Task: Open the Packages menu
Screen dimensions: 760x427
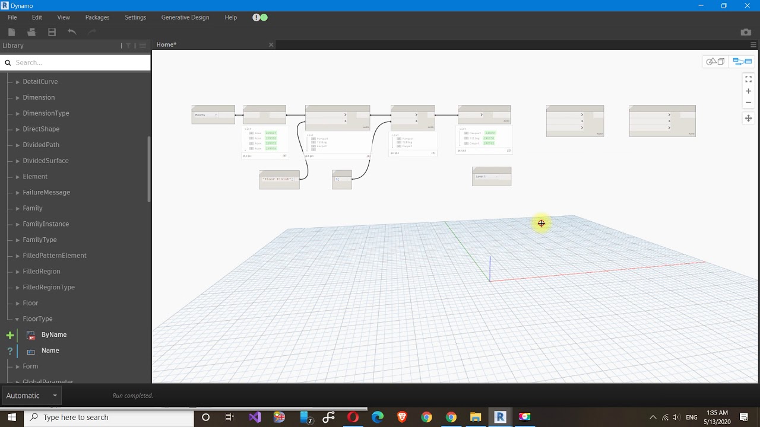Action: [x=97, y=17]
